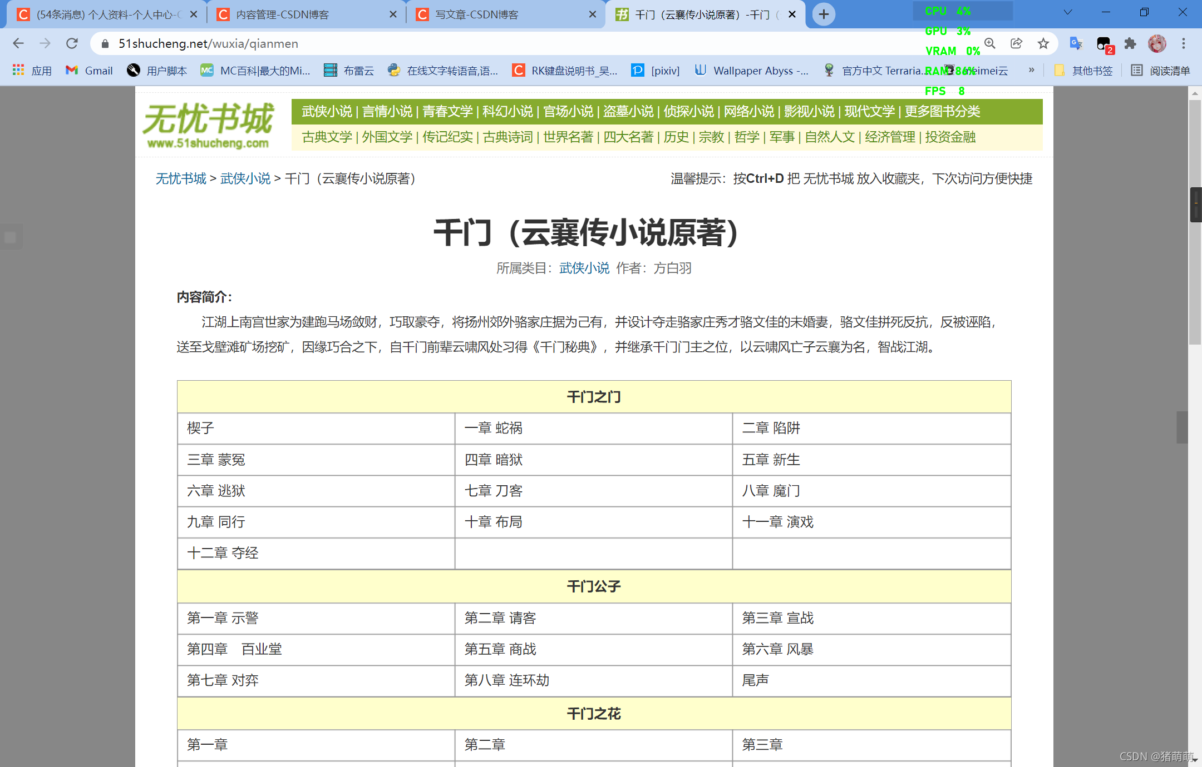Select 科幻小说 in green navigation bar
Screen dimensions: 1202x767
[508, 112]
